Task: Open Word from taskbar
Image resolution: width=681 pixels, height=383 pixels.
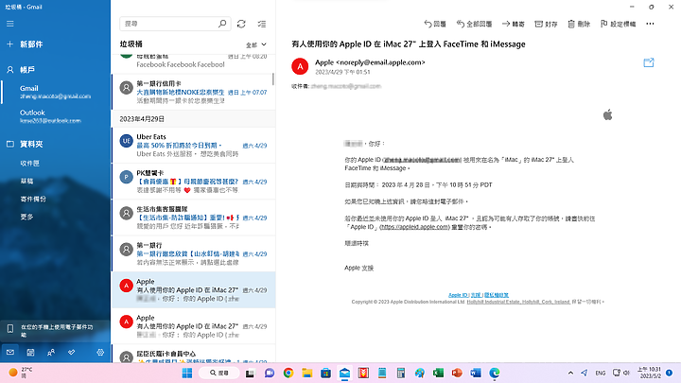Action: tap(476, 373)
